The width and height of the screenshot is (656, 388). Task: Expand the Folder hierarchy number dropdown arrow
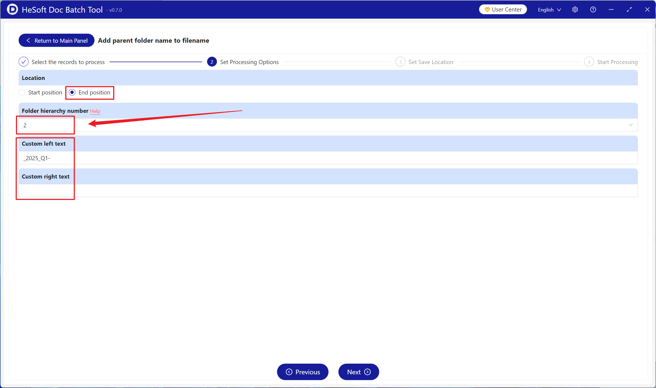pyautogui.click(x=631, y=125)
